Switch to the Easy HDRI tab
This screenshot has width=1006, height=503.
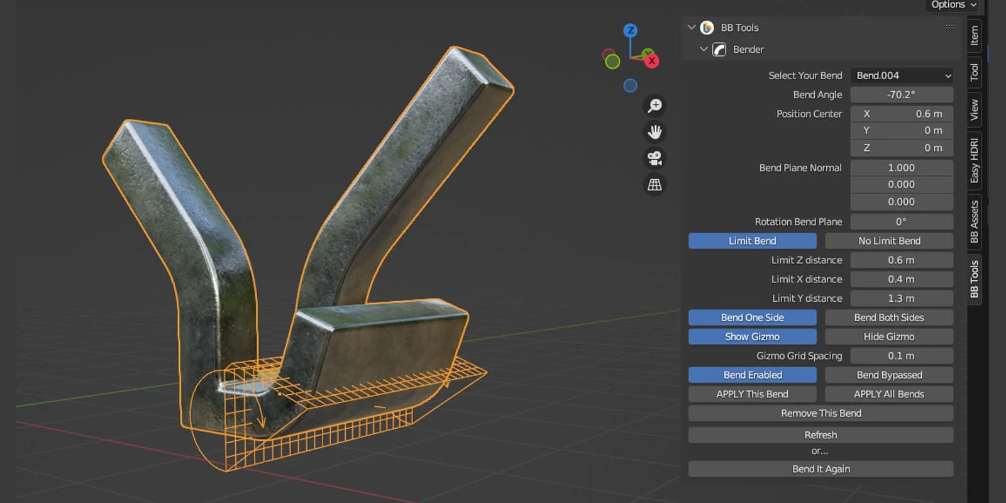(x=974, y=160)
